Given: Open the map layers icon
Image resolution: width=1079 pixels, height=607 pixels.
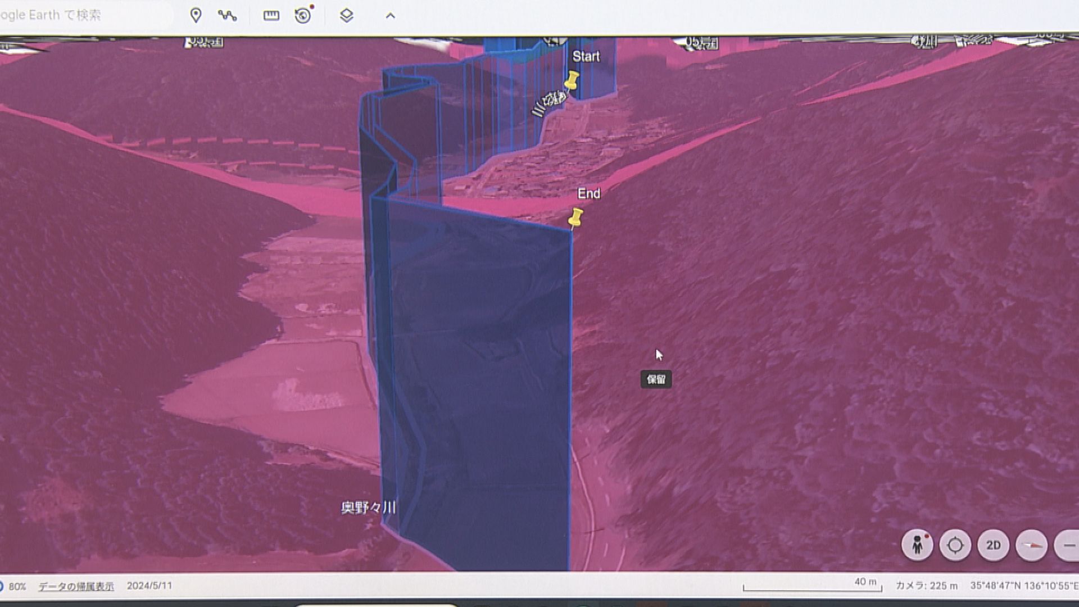Looking at the screenshot, I should coord(347,15).
